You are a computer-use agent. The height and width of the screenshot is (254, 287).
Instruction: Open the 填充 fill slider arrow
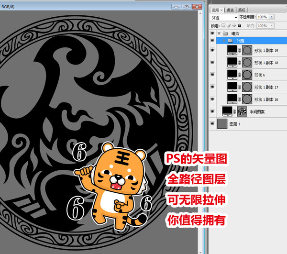click(x=271, y=26)
